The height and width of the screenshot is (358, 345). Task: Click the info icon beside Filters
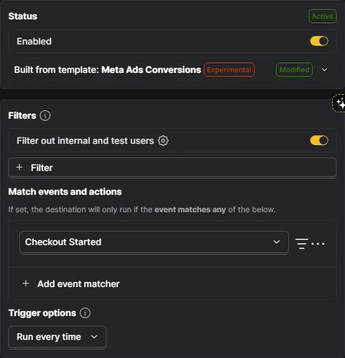45,115
